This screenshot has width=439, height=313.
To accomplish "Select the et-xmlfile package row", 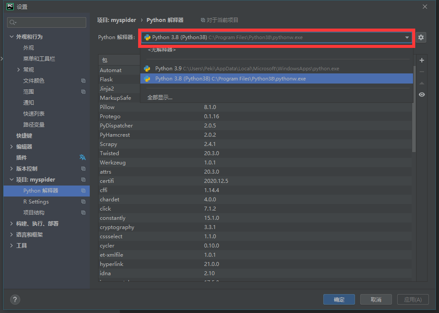I will tap(255, 255).
